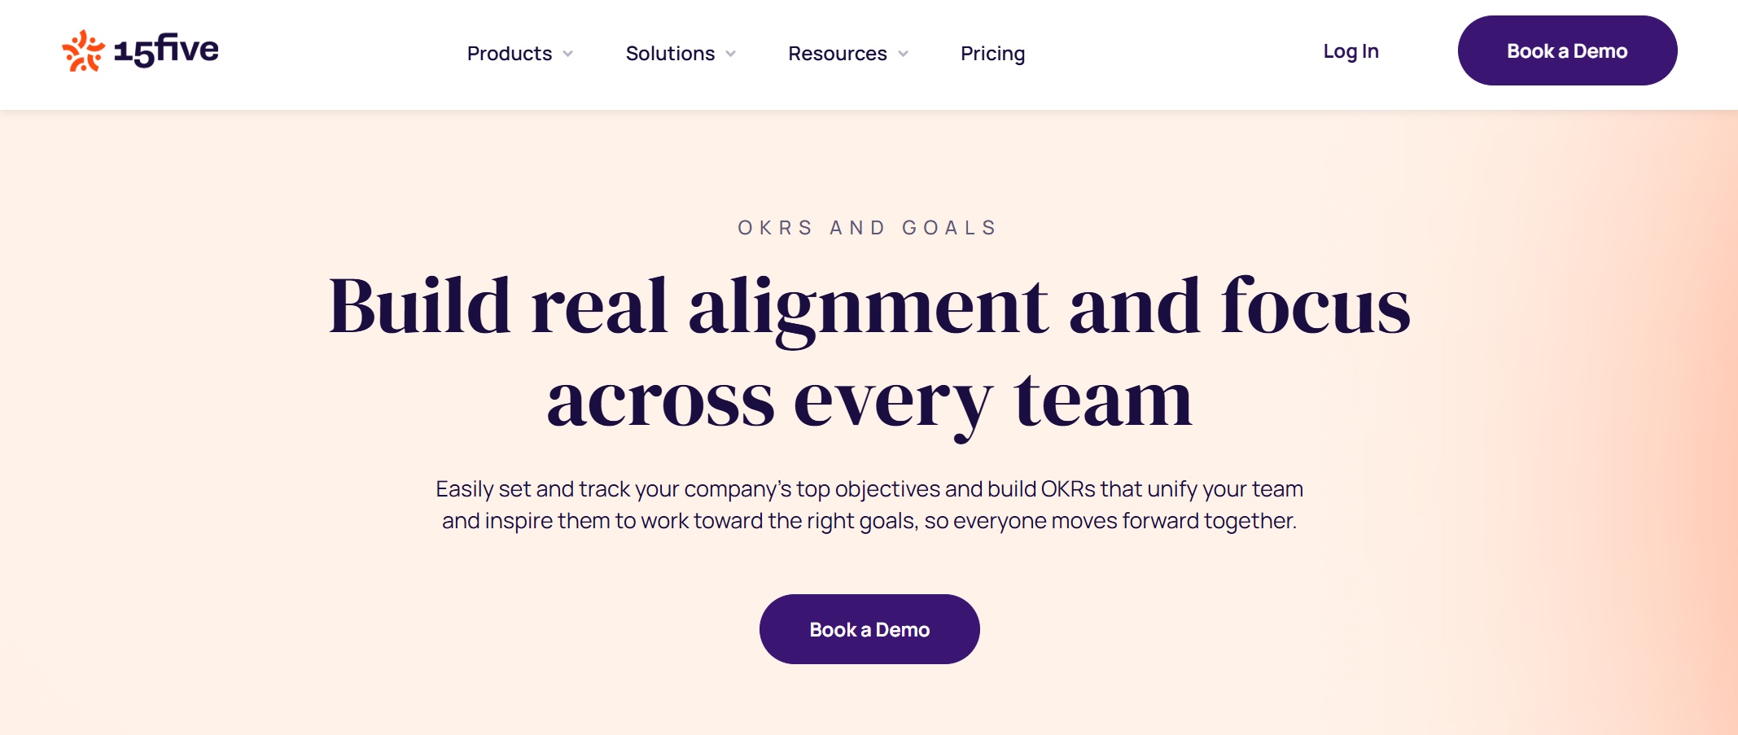Expand the Products dropdown chevron
Image resolution: width=1738 pixels, height=735 pixels.
(568, 54)
